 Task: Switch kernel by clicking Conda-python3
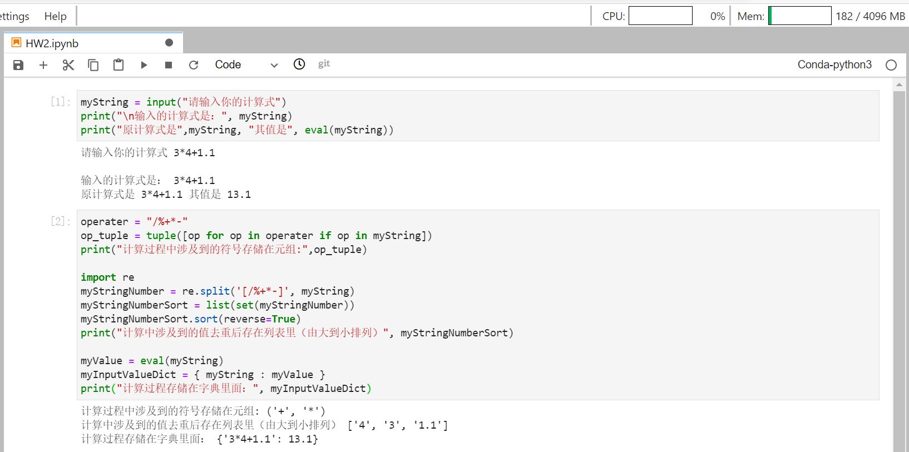(x=834, y=64)
